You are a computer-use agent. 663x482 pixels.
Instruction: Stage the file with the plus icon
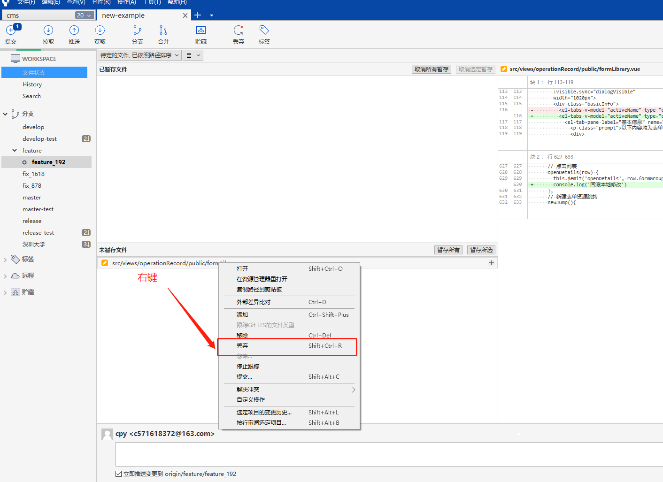491,263
